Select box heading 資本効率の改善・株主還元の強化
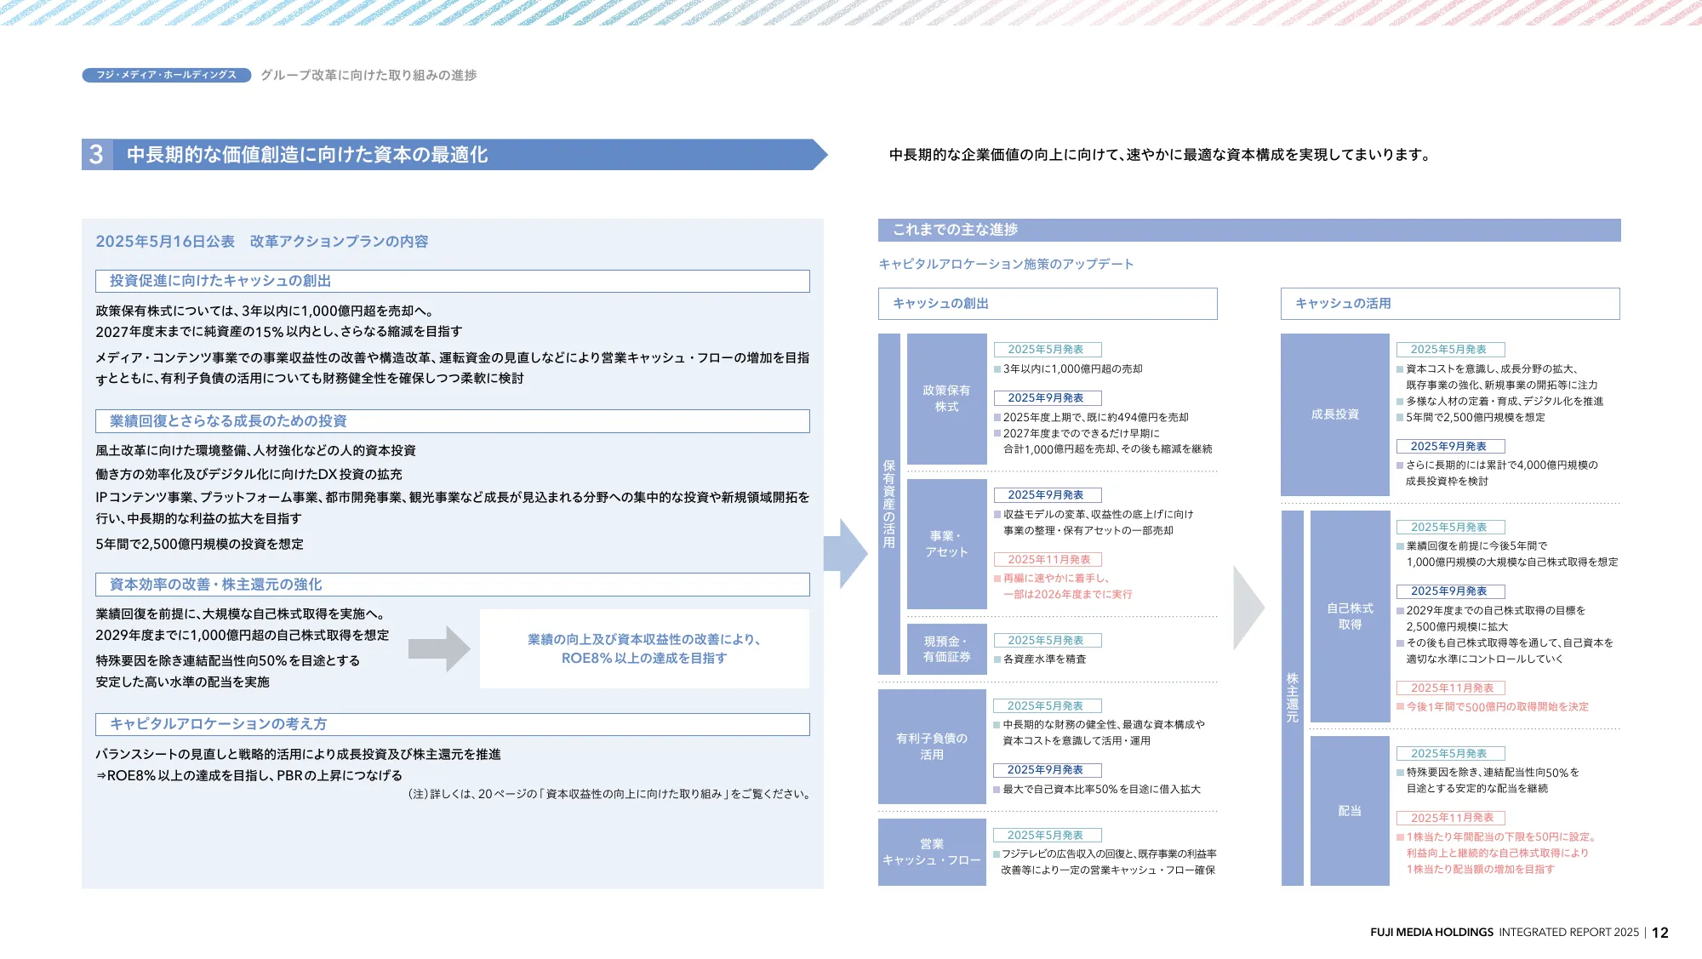The width and height of the screenshot is (1702, 959). 452,585
